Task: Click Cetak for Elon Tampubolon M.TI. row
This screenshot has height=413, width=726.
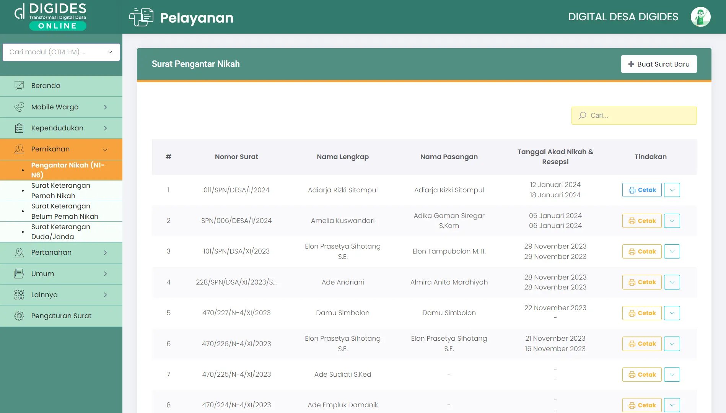Action: 642,251
